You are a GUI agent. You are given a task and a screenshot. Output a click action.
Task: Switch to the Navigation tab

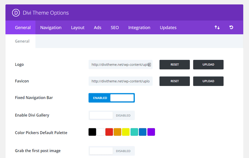51,27
